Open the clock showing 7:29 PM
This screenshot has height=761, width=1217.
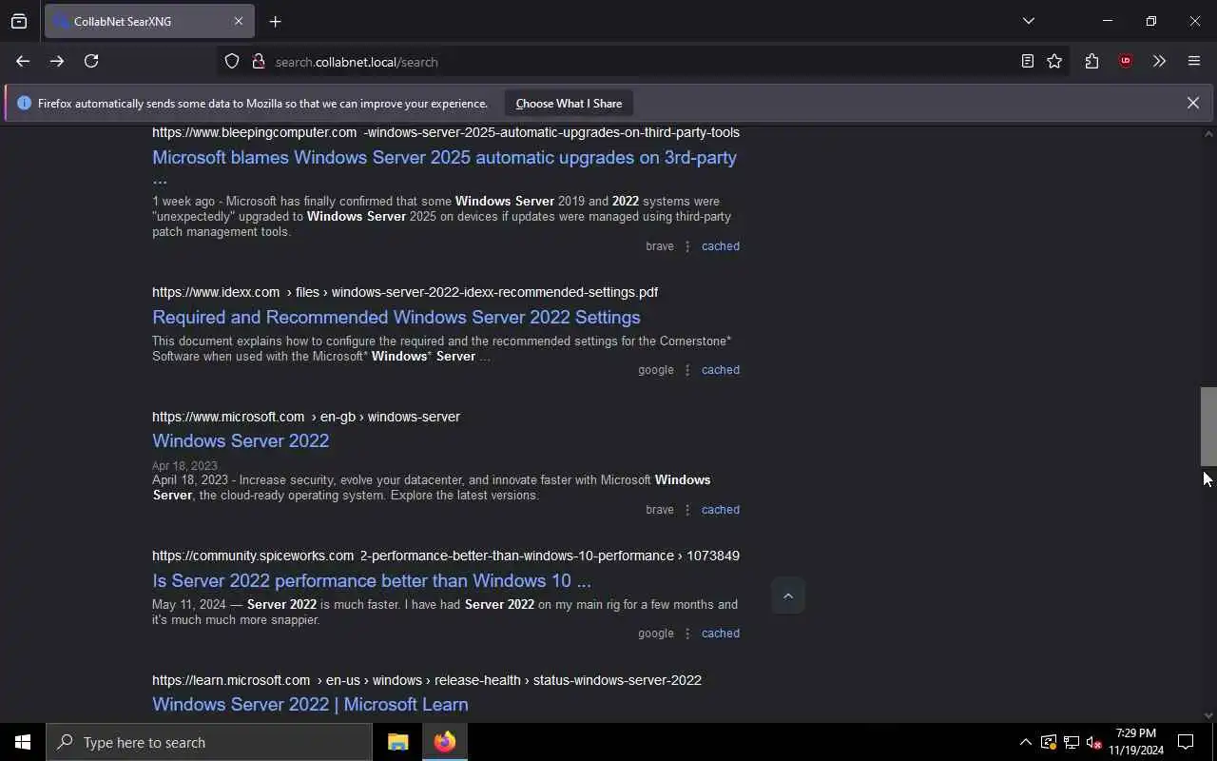click(1136, 742)
